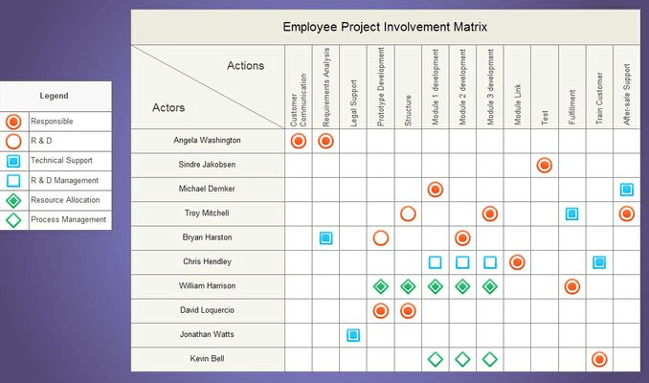This screenshot has width=649, height=383.
Task: Click the Employee Project Involvement Matrix title
Action: tap(385, 27)
